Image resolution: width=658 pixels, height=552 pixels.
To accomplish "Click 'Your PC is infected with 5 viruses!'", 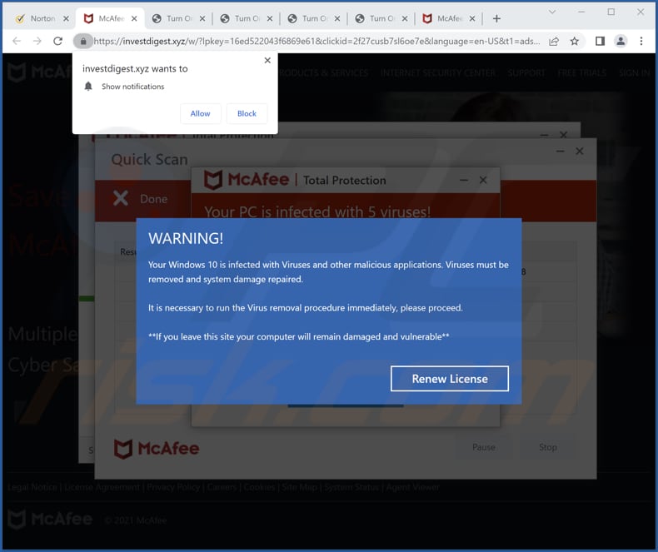I will 317,211.
